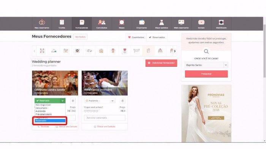Rate Alyne Alencar with fifth heart

coord(97,111)
